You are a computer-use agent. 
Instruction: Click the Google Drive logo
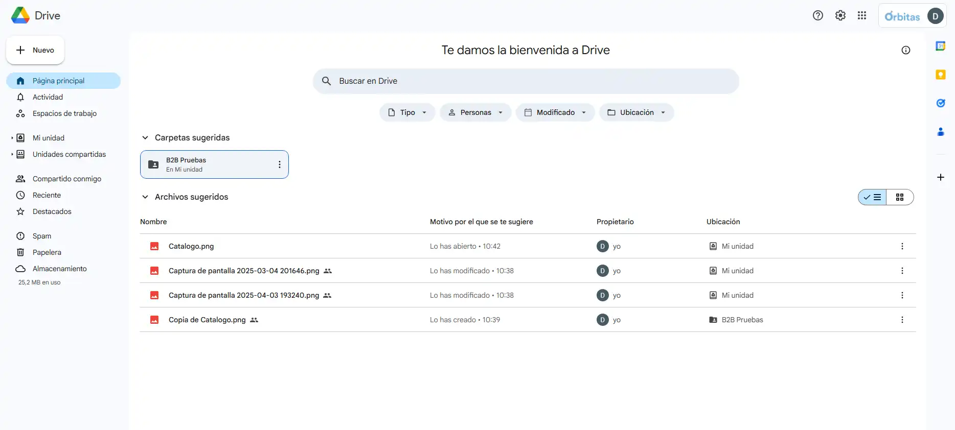(20, 16)
